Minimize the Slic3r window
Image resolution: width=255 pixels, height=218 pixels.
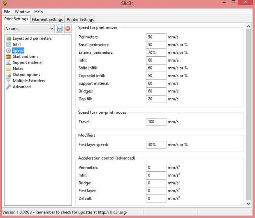224,2
